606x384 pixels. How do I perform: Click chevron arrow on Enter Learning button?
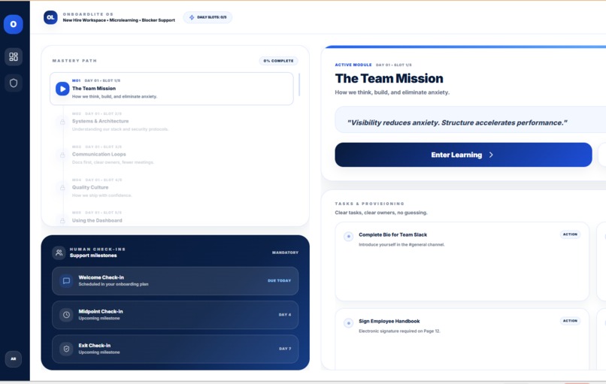(x=491, y=155)
